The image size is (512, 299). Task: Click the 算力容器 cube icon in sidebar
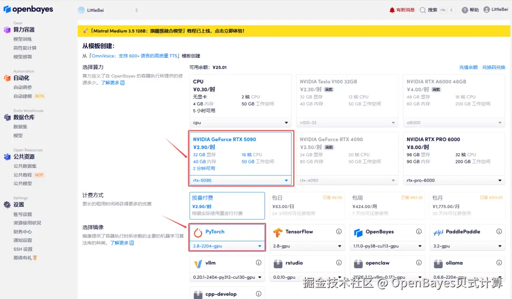[x=7, y=30]
